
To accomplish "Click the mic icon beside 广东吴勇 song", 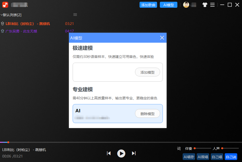I will (x=3, y=31).
